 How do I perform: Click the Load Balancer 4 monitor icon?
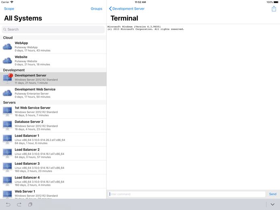(x=7, y=181)
